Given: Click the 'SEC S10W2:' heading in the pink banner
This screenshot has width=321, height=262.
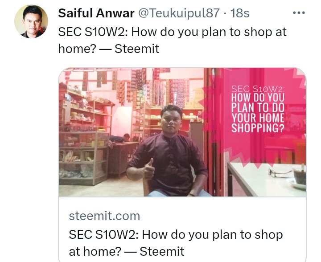Looking at the screenshot, I should (258, 89).
